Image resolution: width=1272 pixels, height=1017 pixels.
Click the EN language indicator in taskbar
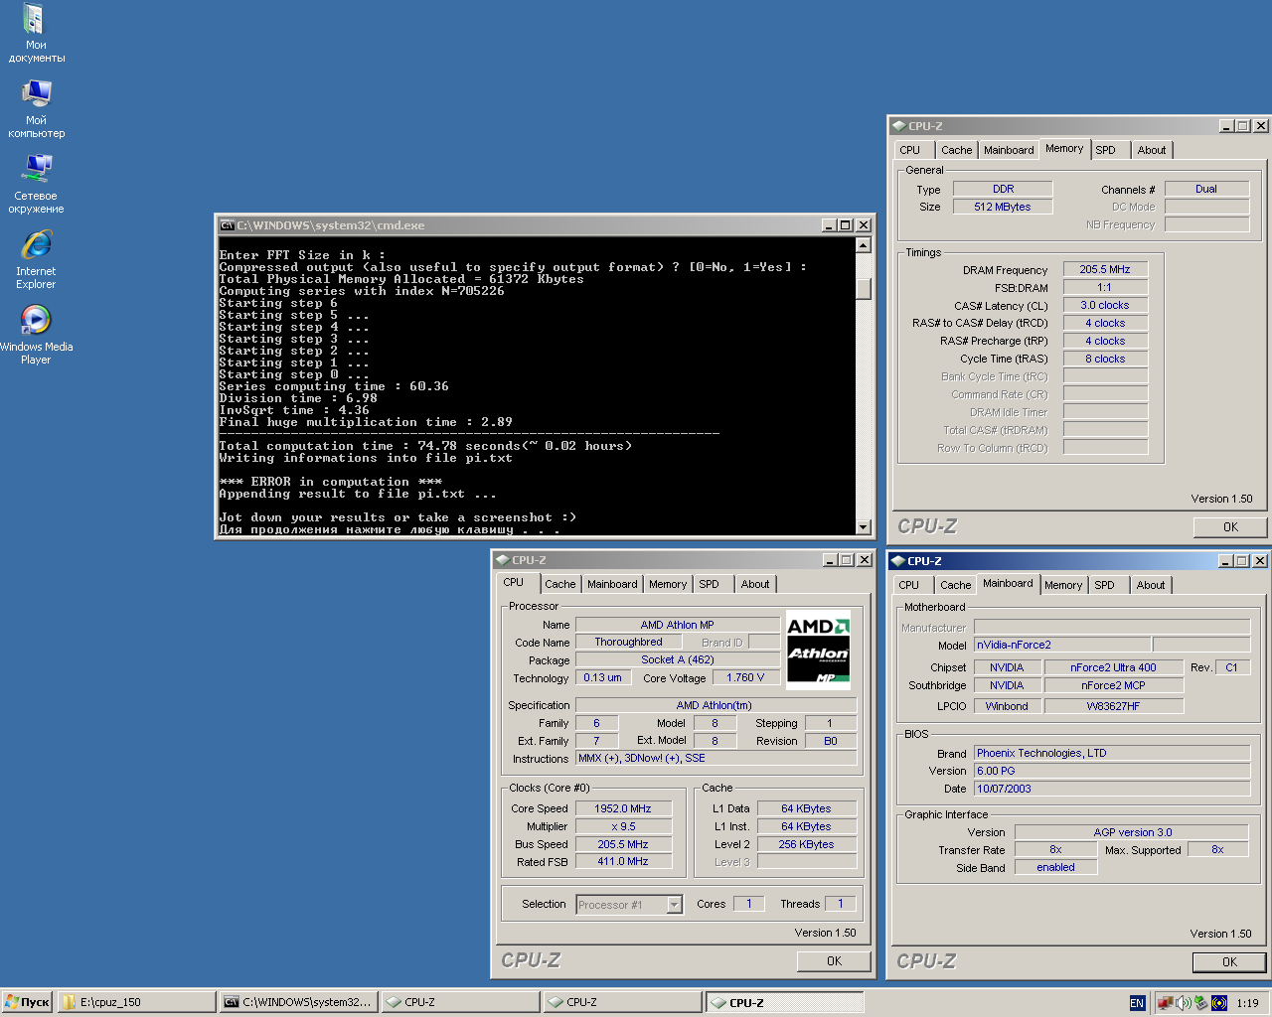1137,1003
